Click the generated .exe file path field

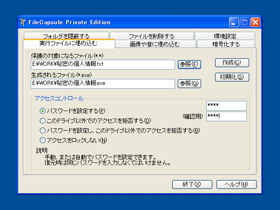coord(103,84)
